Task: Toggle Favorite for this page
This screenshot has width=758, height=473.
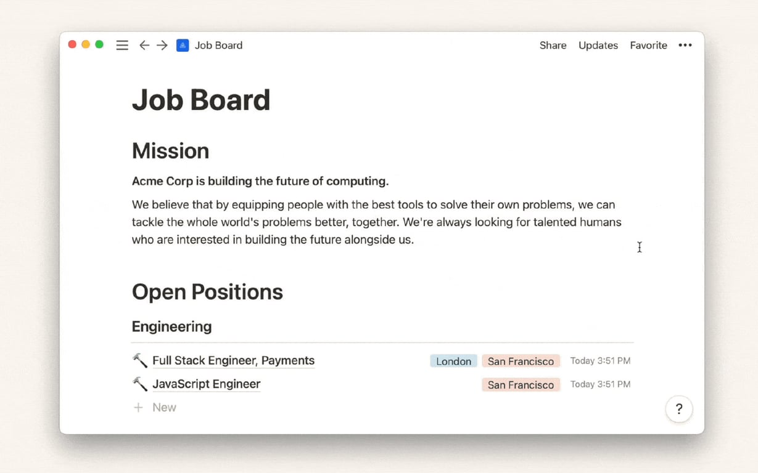Action: 648,45
